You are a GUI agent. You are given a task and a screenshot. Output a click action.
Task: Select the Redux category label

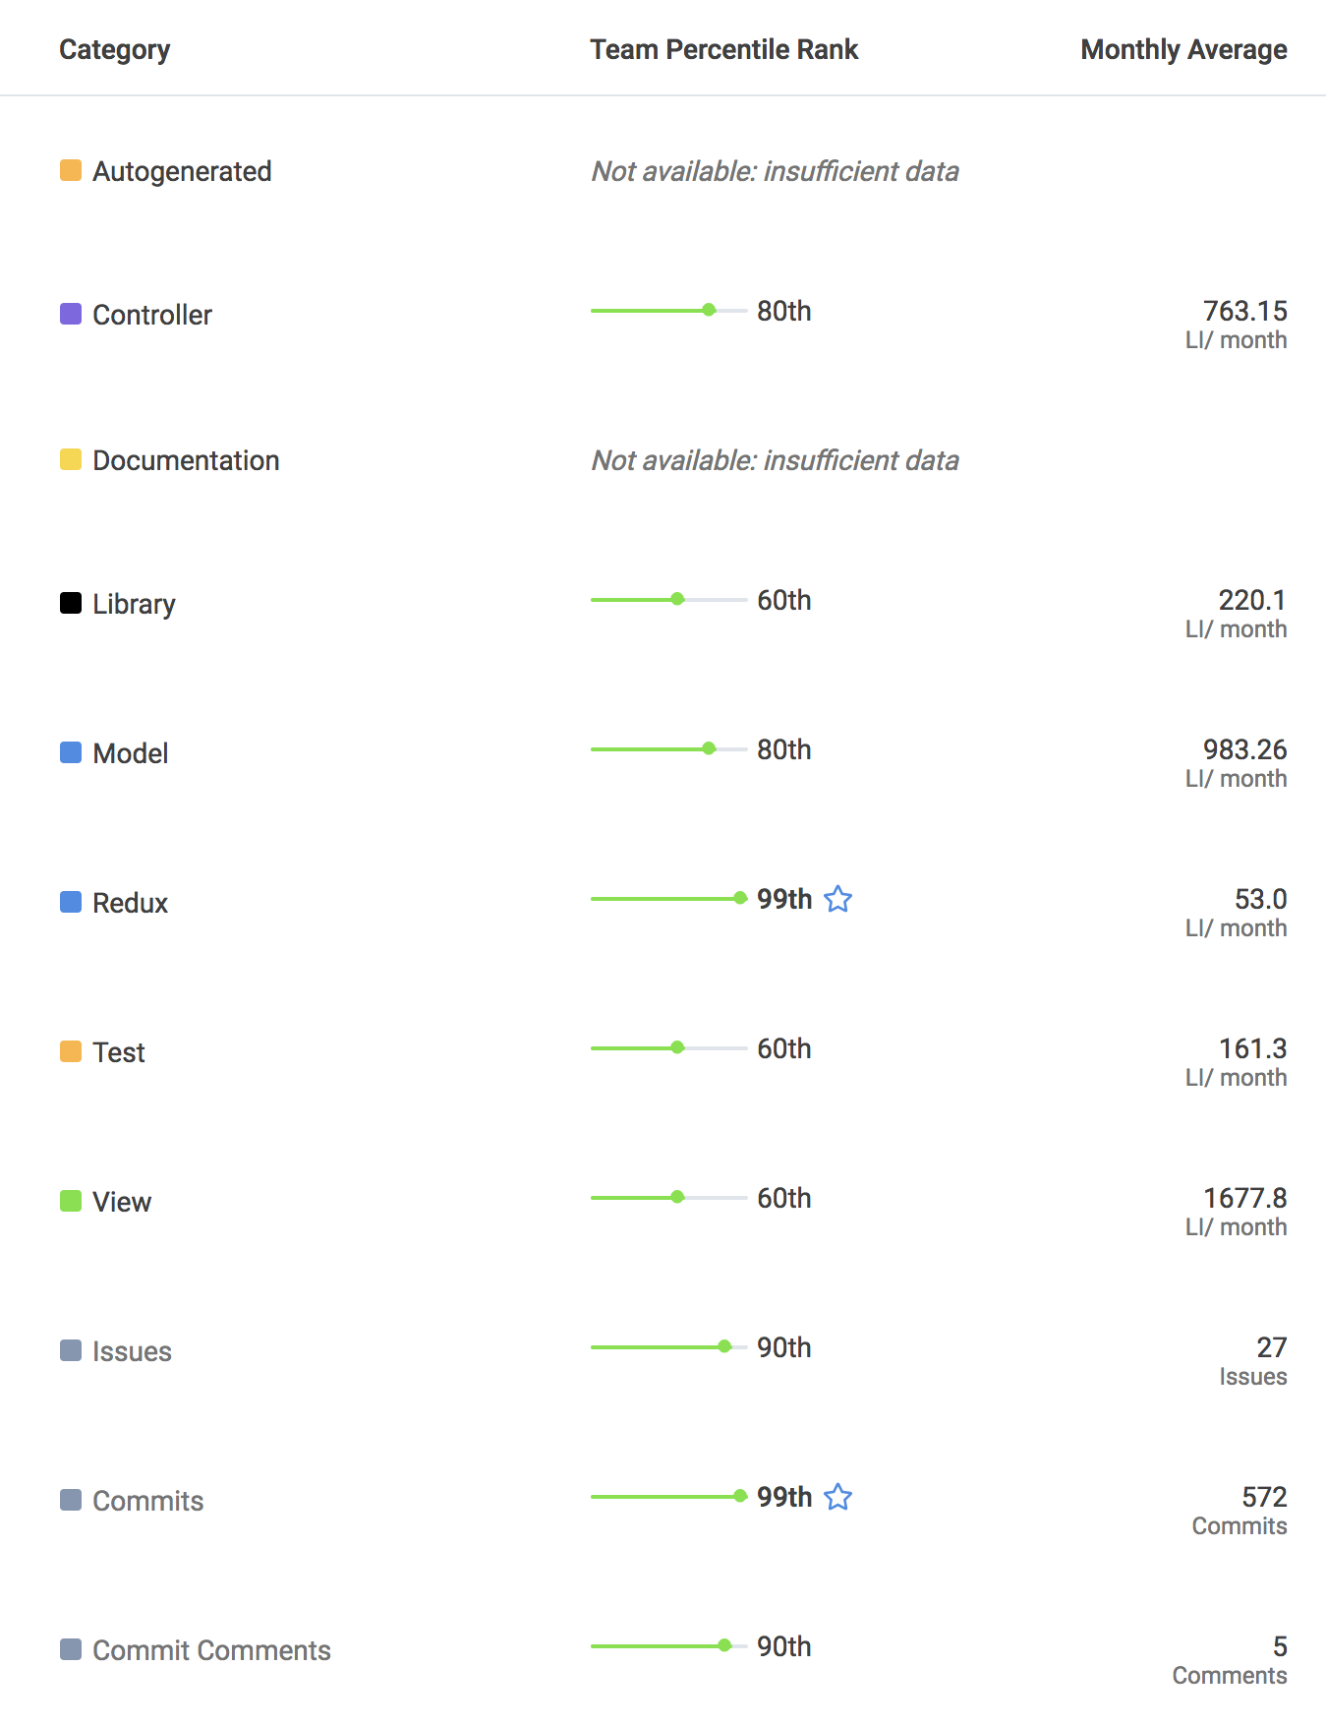(131, 903)
